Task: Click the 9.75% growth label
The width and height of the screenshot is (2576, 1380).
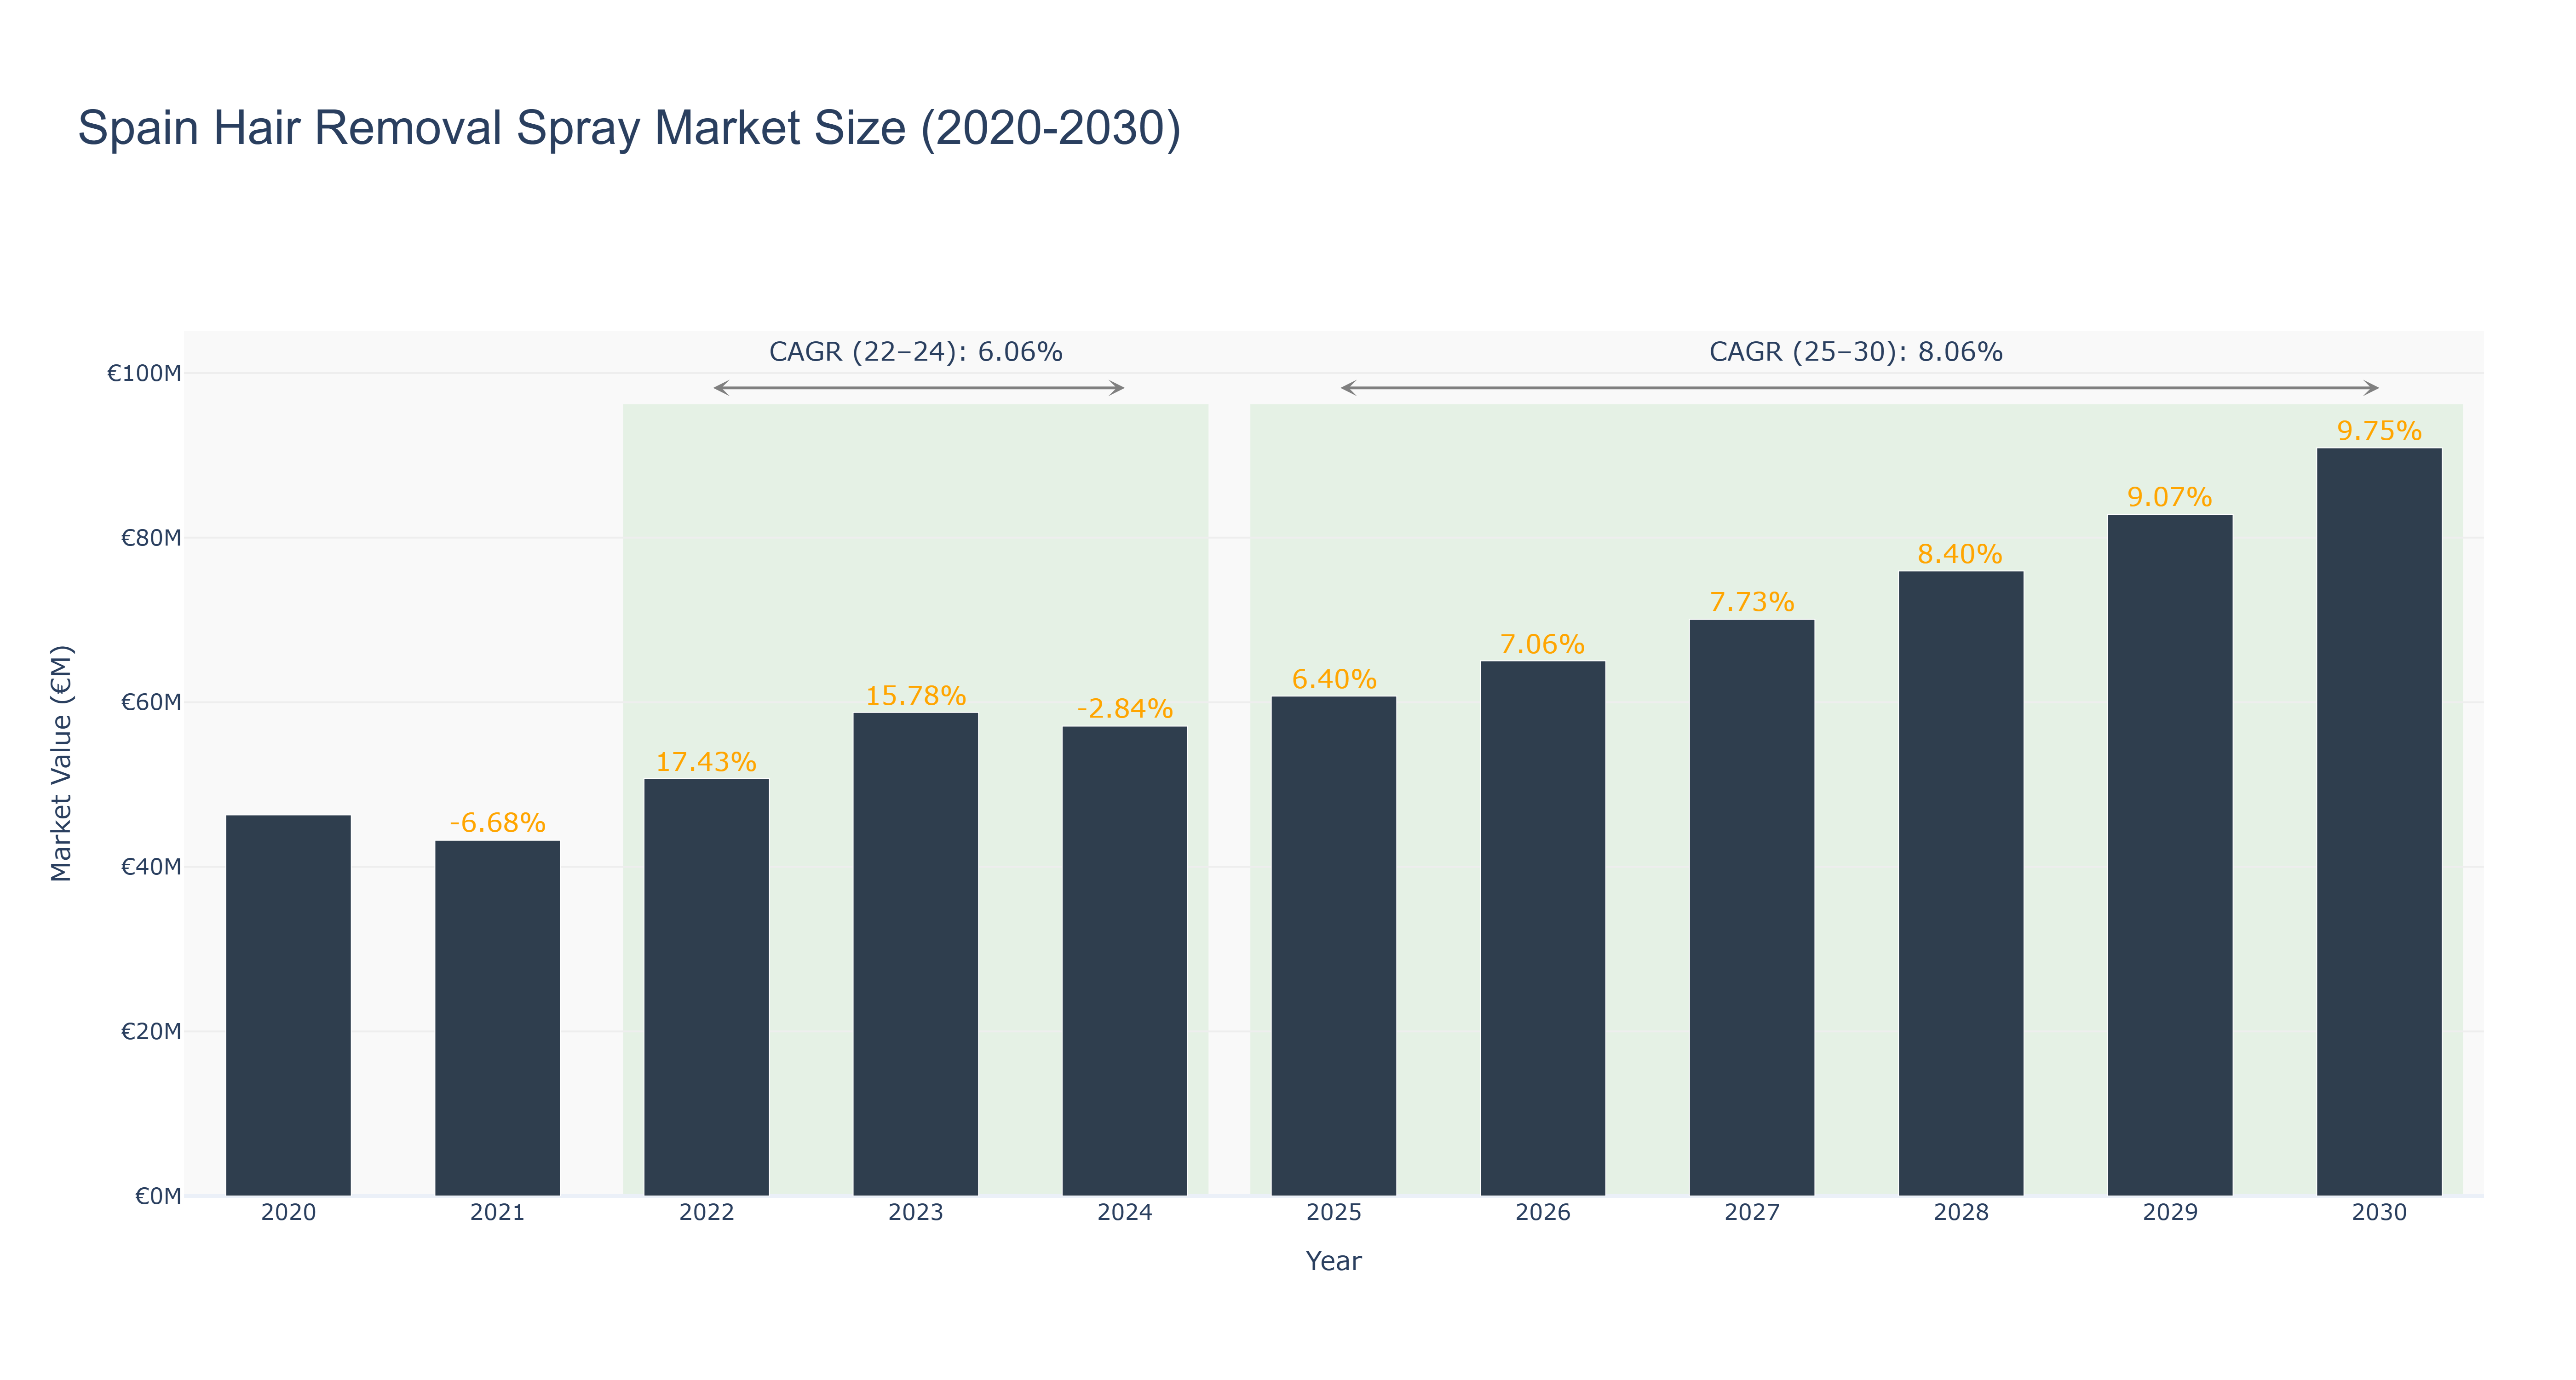Action: coord(2378,432)
